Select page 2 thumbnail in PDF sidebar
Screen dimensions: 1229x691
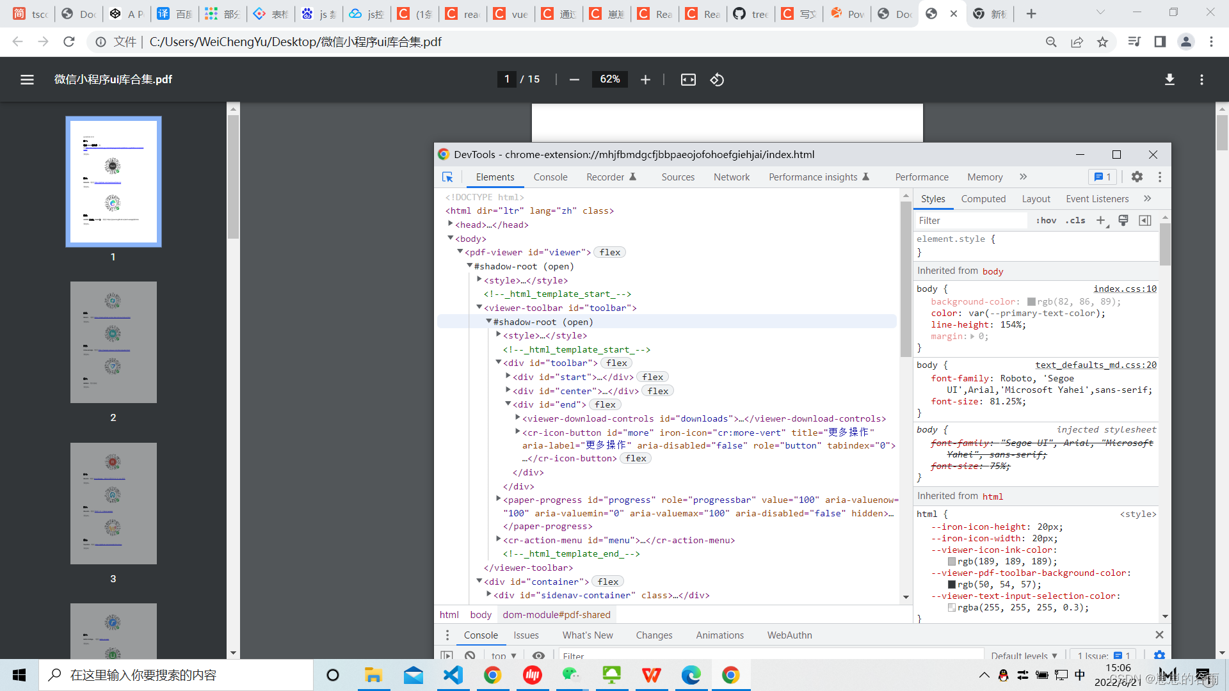point(113,342)
